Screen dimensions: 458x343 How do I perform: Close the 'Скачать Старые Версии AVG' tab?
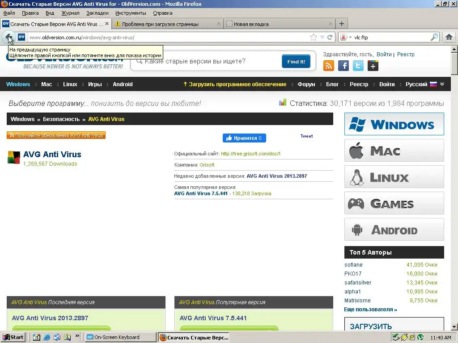click(x=107, y=24)
